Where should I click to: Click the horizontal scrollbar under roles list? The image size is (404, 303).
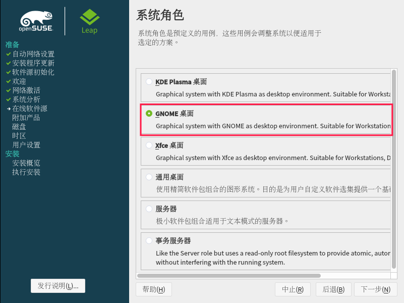[229, 276]
